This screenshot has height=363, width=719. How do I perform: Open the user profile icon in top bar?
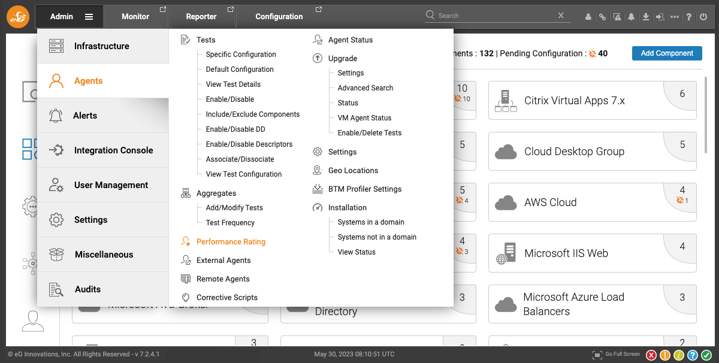(588, 17)
